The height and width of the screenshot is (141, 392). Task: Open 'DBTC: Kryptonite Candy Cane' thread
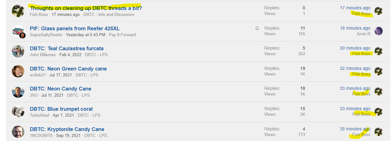[x=67, y=129]
